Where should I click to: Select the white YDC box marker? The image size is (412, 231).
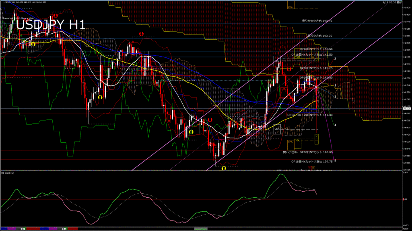pyautogui.click(x=277, y=61)
